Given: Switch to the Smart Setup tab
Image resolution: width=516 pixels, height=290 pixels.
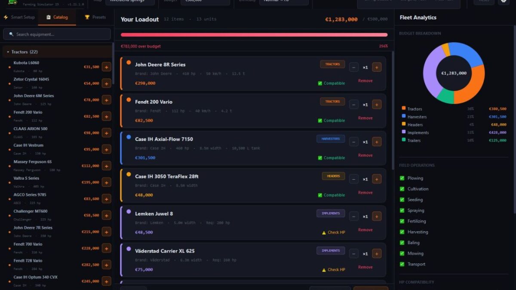Looking at the screenshot, I should click(19, 17).
